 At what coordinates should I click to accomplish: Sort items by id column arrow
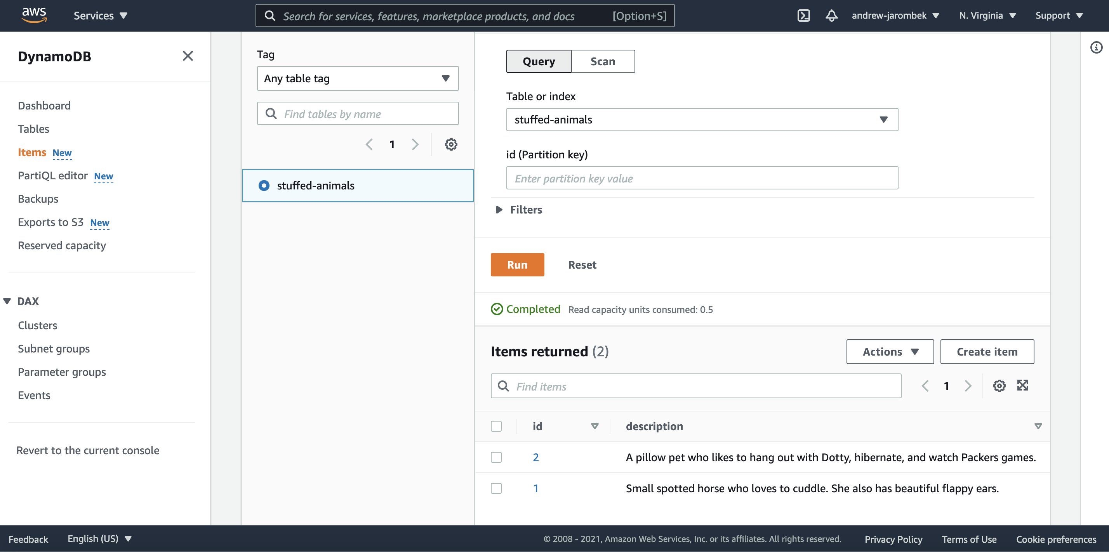click(594, 426)
